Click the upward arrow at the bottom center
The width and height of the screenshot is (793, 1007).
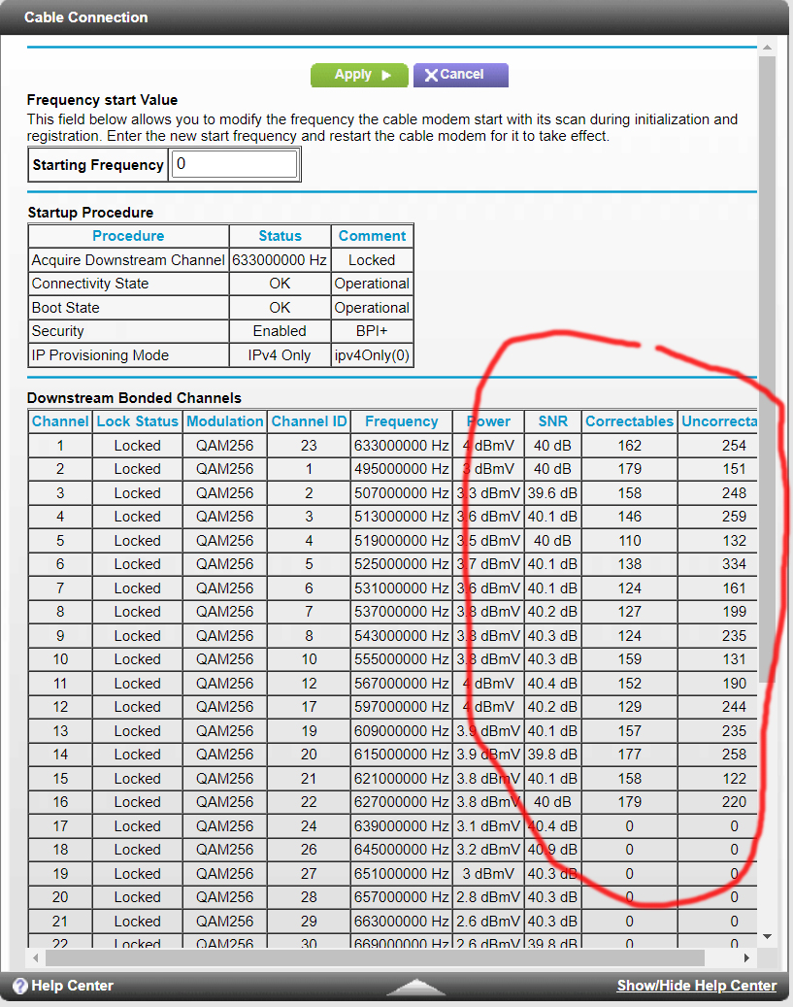point(415,985)
